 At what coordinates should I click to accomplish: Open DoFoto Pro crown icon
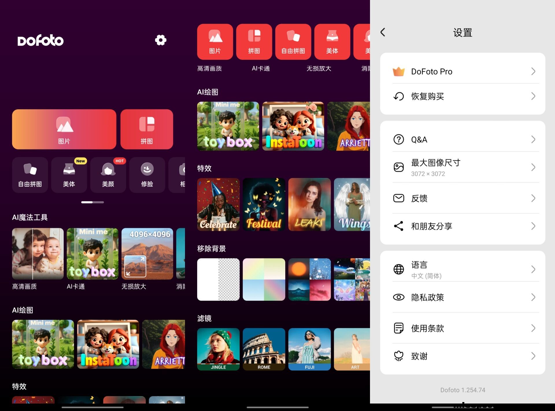click(x=399, y=71)
